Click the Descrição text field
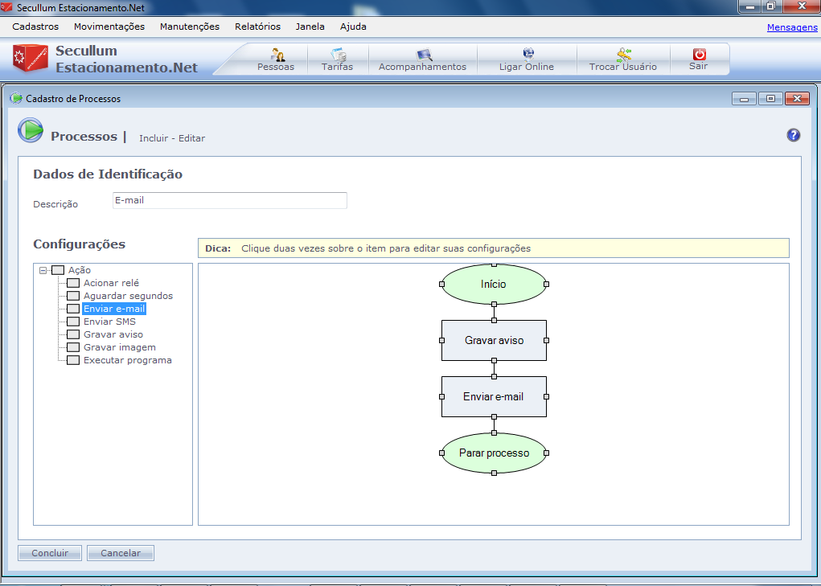Viewport: 821px width, 586px height. pyautogui.click(x=229, y=201)
